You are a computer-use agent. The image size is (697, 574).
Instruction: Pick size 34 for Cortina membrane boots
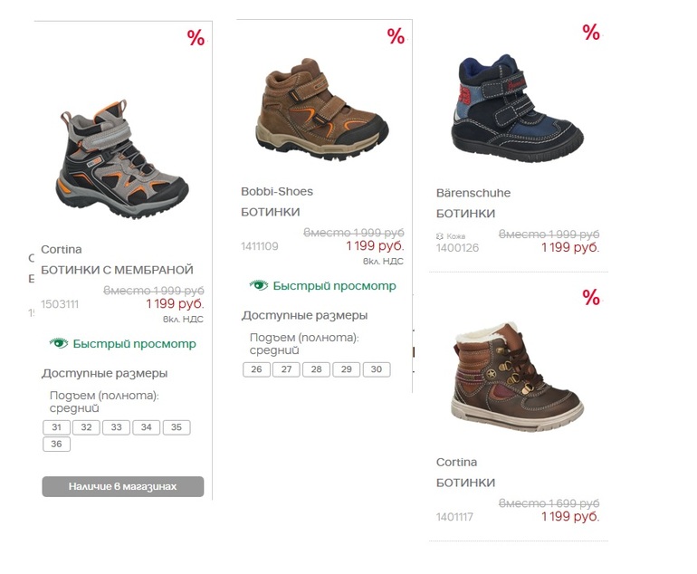click(146, 427)
